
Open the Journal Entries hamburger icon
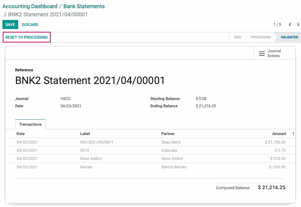tap(262, 53)
